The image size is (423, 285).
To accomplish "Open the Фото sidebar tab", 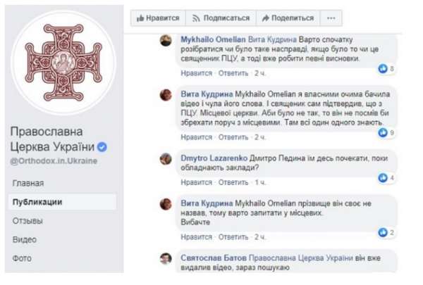I will [x=22, y=258].
